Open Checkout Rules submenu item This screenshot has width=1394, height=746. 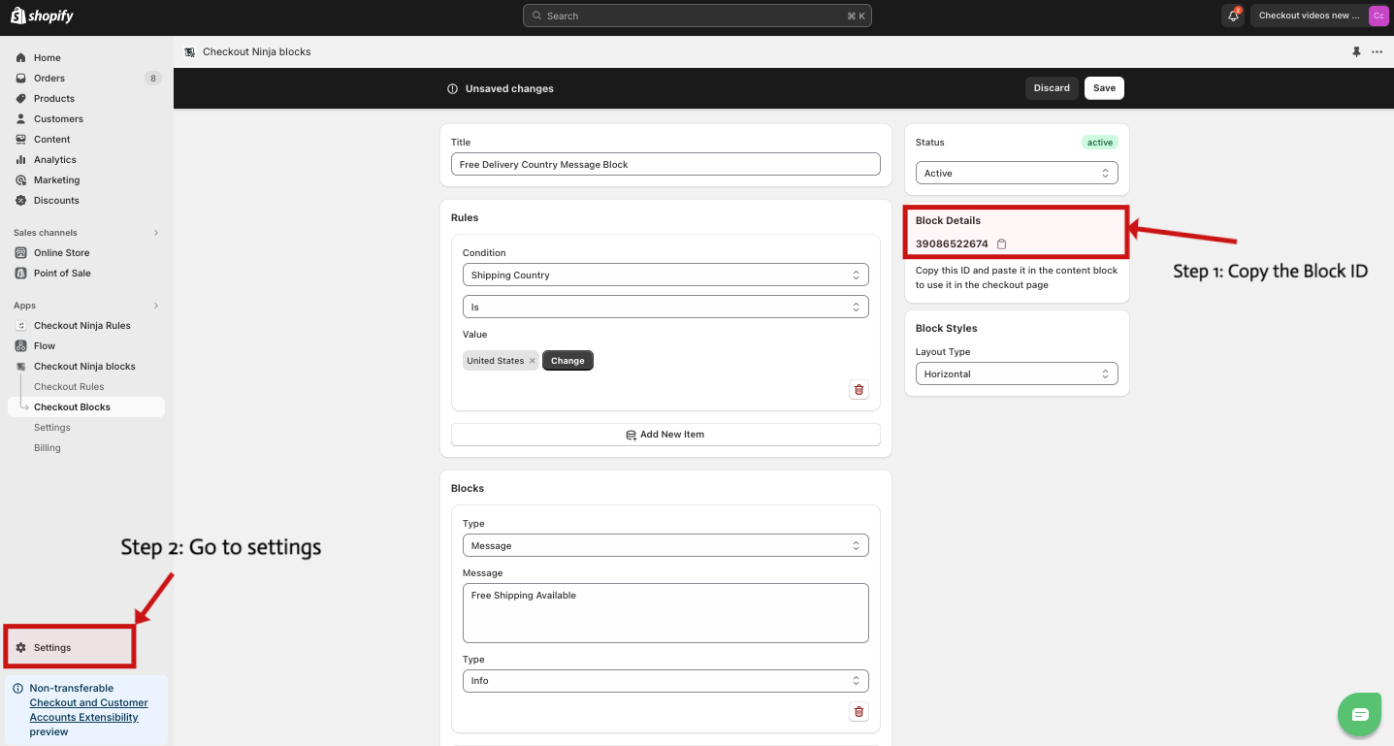coord(69,387)
